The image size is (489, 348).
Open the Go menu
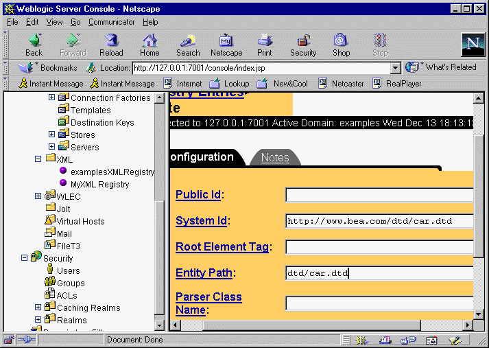click(75, 22)
